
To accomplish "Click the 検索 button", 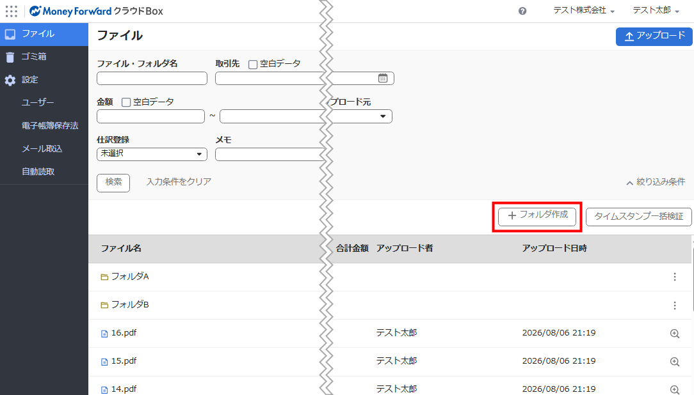I will pos(113,182).
